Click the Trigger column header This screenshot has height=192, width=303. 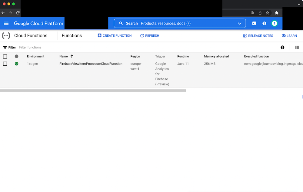point(160,56)
